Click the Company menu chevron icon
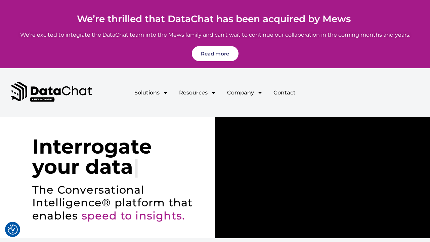Image resolution: width=430 pixels, height=242 pixels. tap(259, 92)
